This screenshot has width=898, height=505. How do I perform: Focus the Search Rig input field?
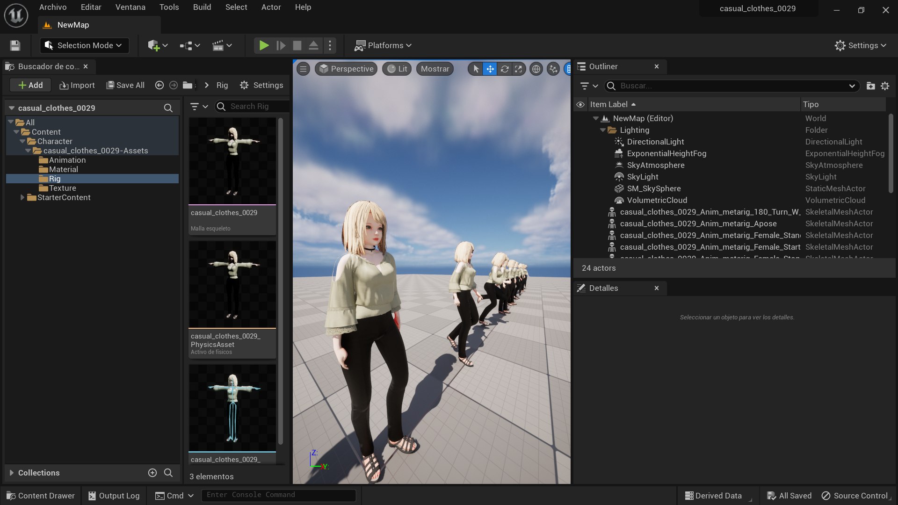252,107
